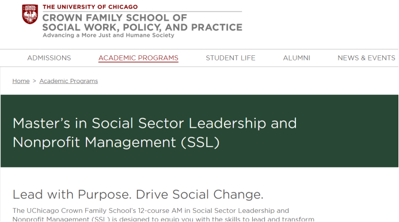Click the Crown Family School of title line

[115, 18]
